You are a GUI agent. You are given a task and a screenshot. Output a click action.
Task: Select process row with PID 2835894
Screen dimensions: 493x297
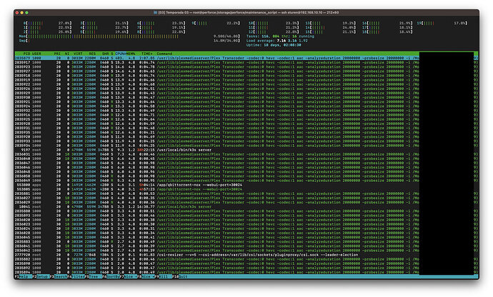[x=246, y=273]
